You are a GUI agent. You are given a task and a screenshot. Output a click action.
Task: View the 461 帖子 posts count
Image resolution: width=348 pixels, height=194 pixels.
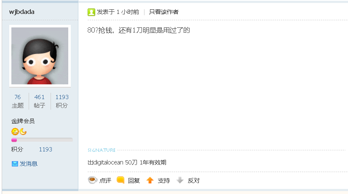pos(40,101)
